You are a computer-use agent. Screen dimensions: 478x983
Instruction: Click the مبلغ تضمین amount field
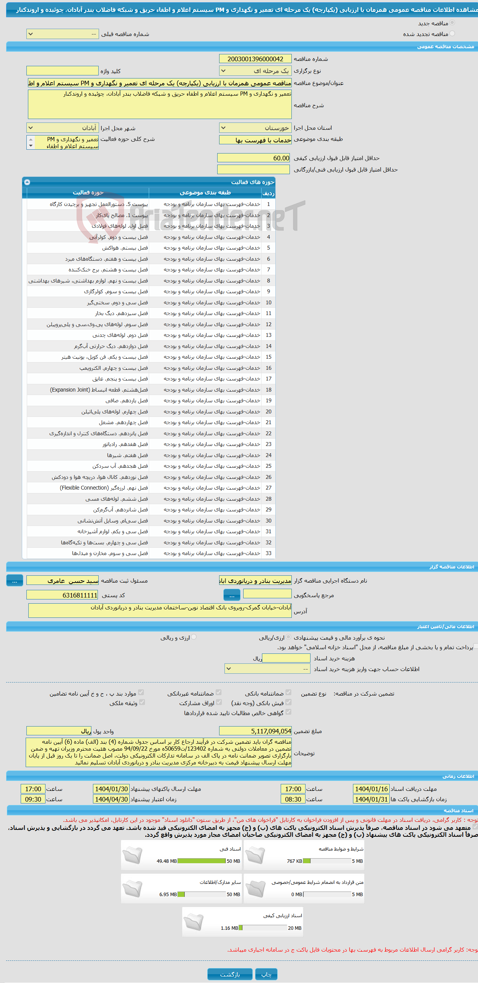[x=255, y=731]
